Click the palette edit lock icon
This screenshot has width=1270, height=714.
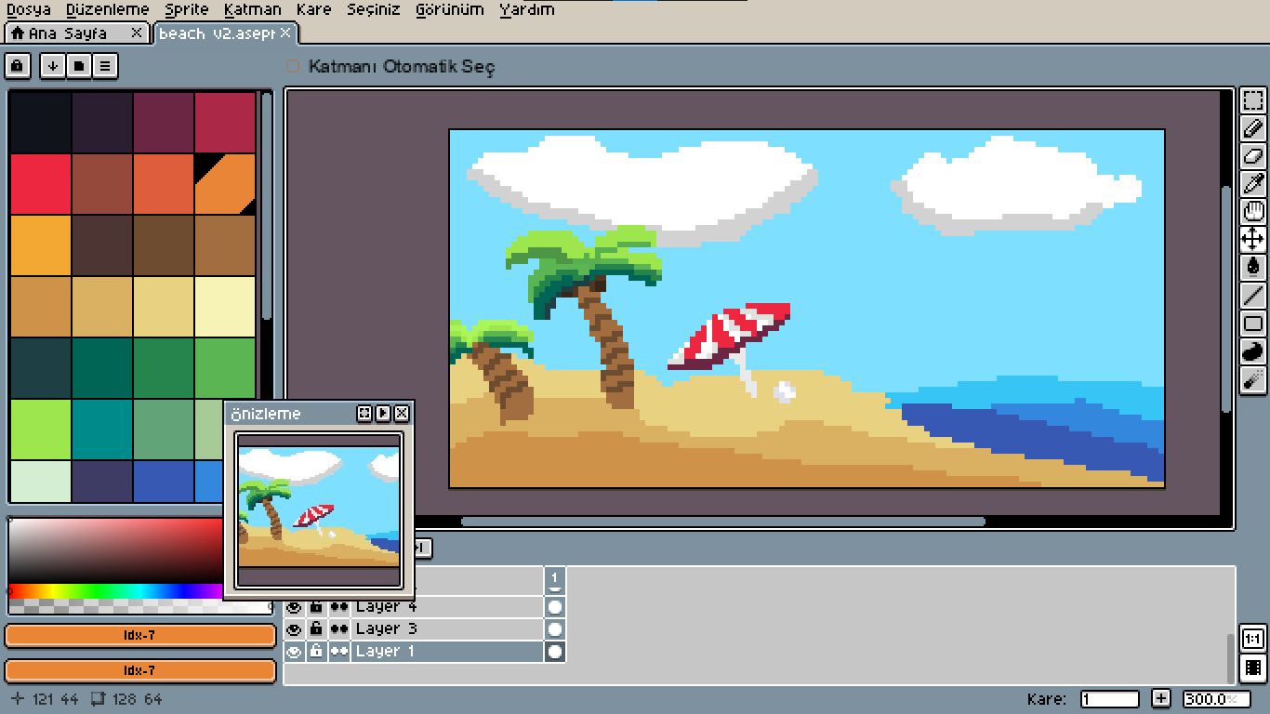point(18,66)
